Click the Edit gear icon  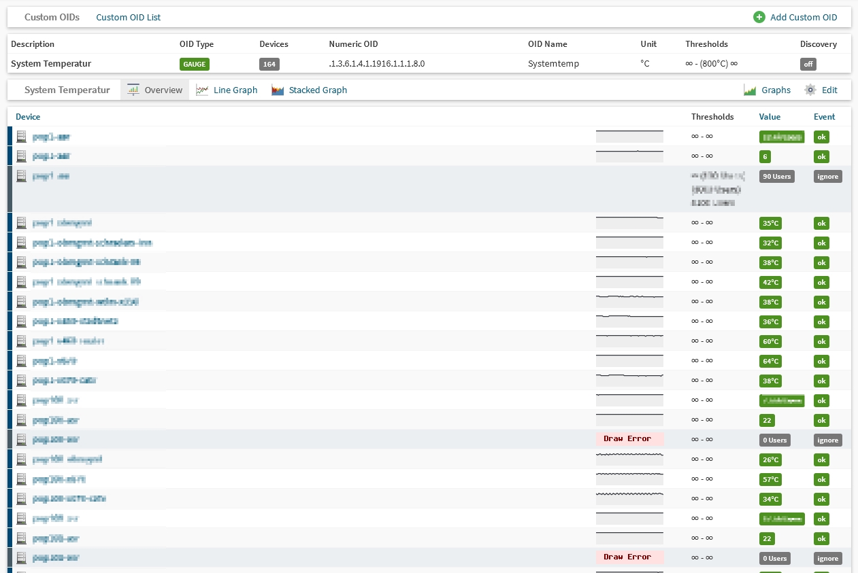[x=810, y=90]
